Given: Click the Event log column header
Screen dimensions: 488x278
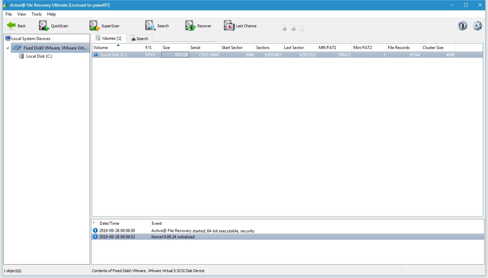Looking at the screenshot, I should coord(317,223).
